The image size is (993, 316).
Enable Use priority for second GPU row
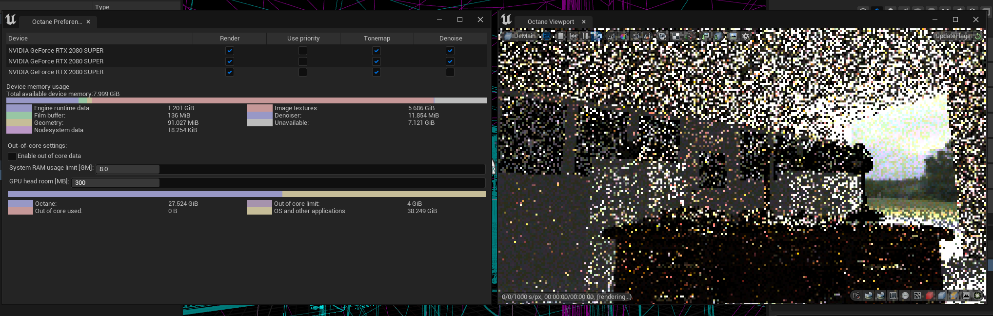tap(303, 61)
